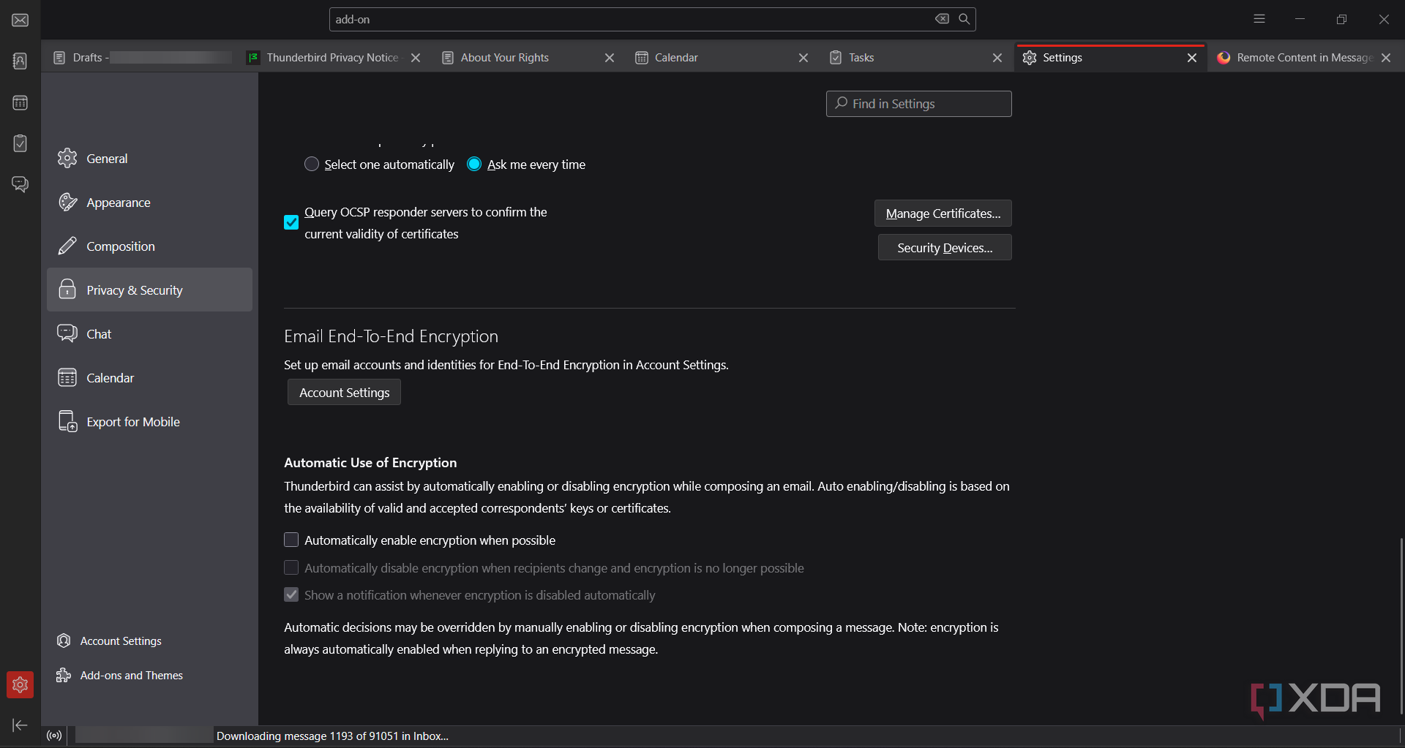The width and height of the screenshot is (1405, 748).
Task: Open Appearance settings category
Action: click(x=149, y=203)
